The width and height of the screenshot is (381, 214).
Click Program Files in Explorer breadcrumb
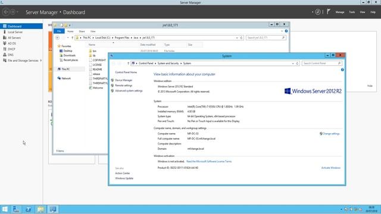pos(122,38)
